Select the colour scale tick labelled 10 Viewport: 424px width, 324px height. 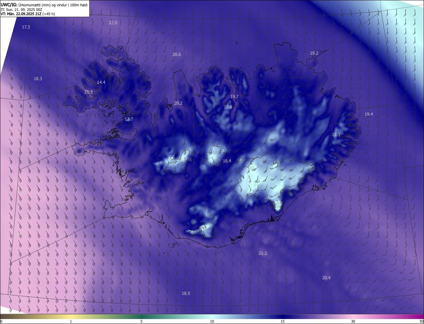(x=212, y=321)
